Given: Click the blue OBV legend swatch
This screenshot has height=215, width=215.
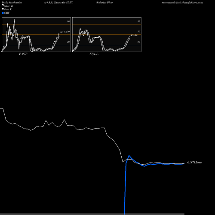Looking at the screenshot, I should 3,13.
